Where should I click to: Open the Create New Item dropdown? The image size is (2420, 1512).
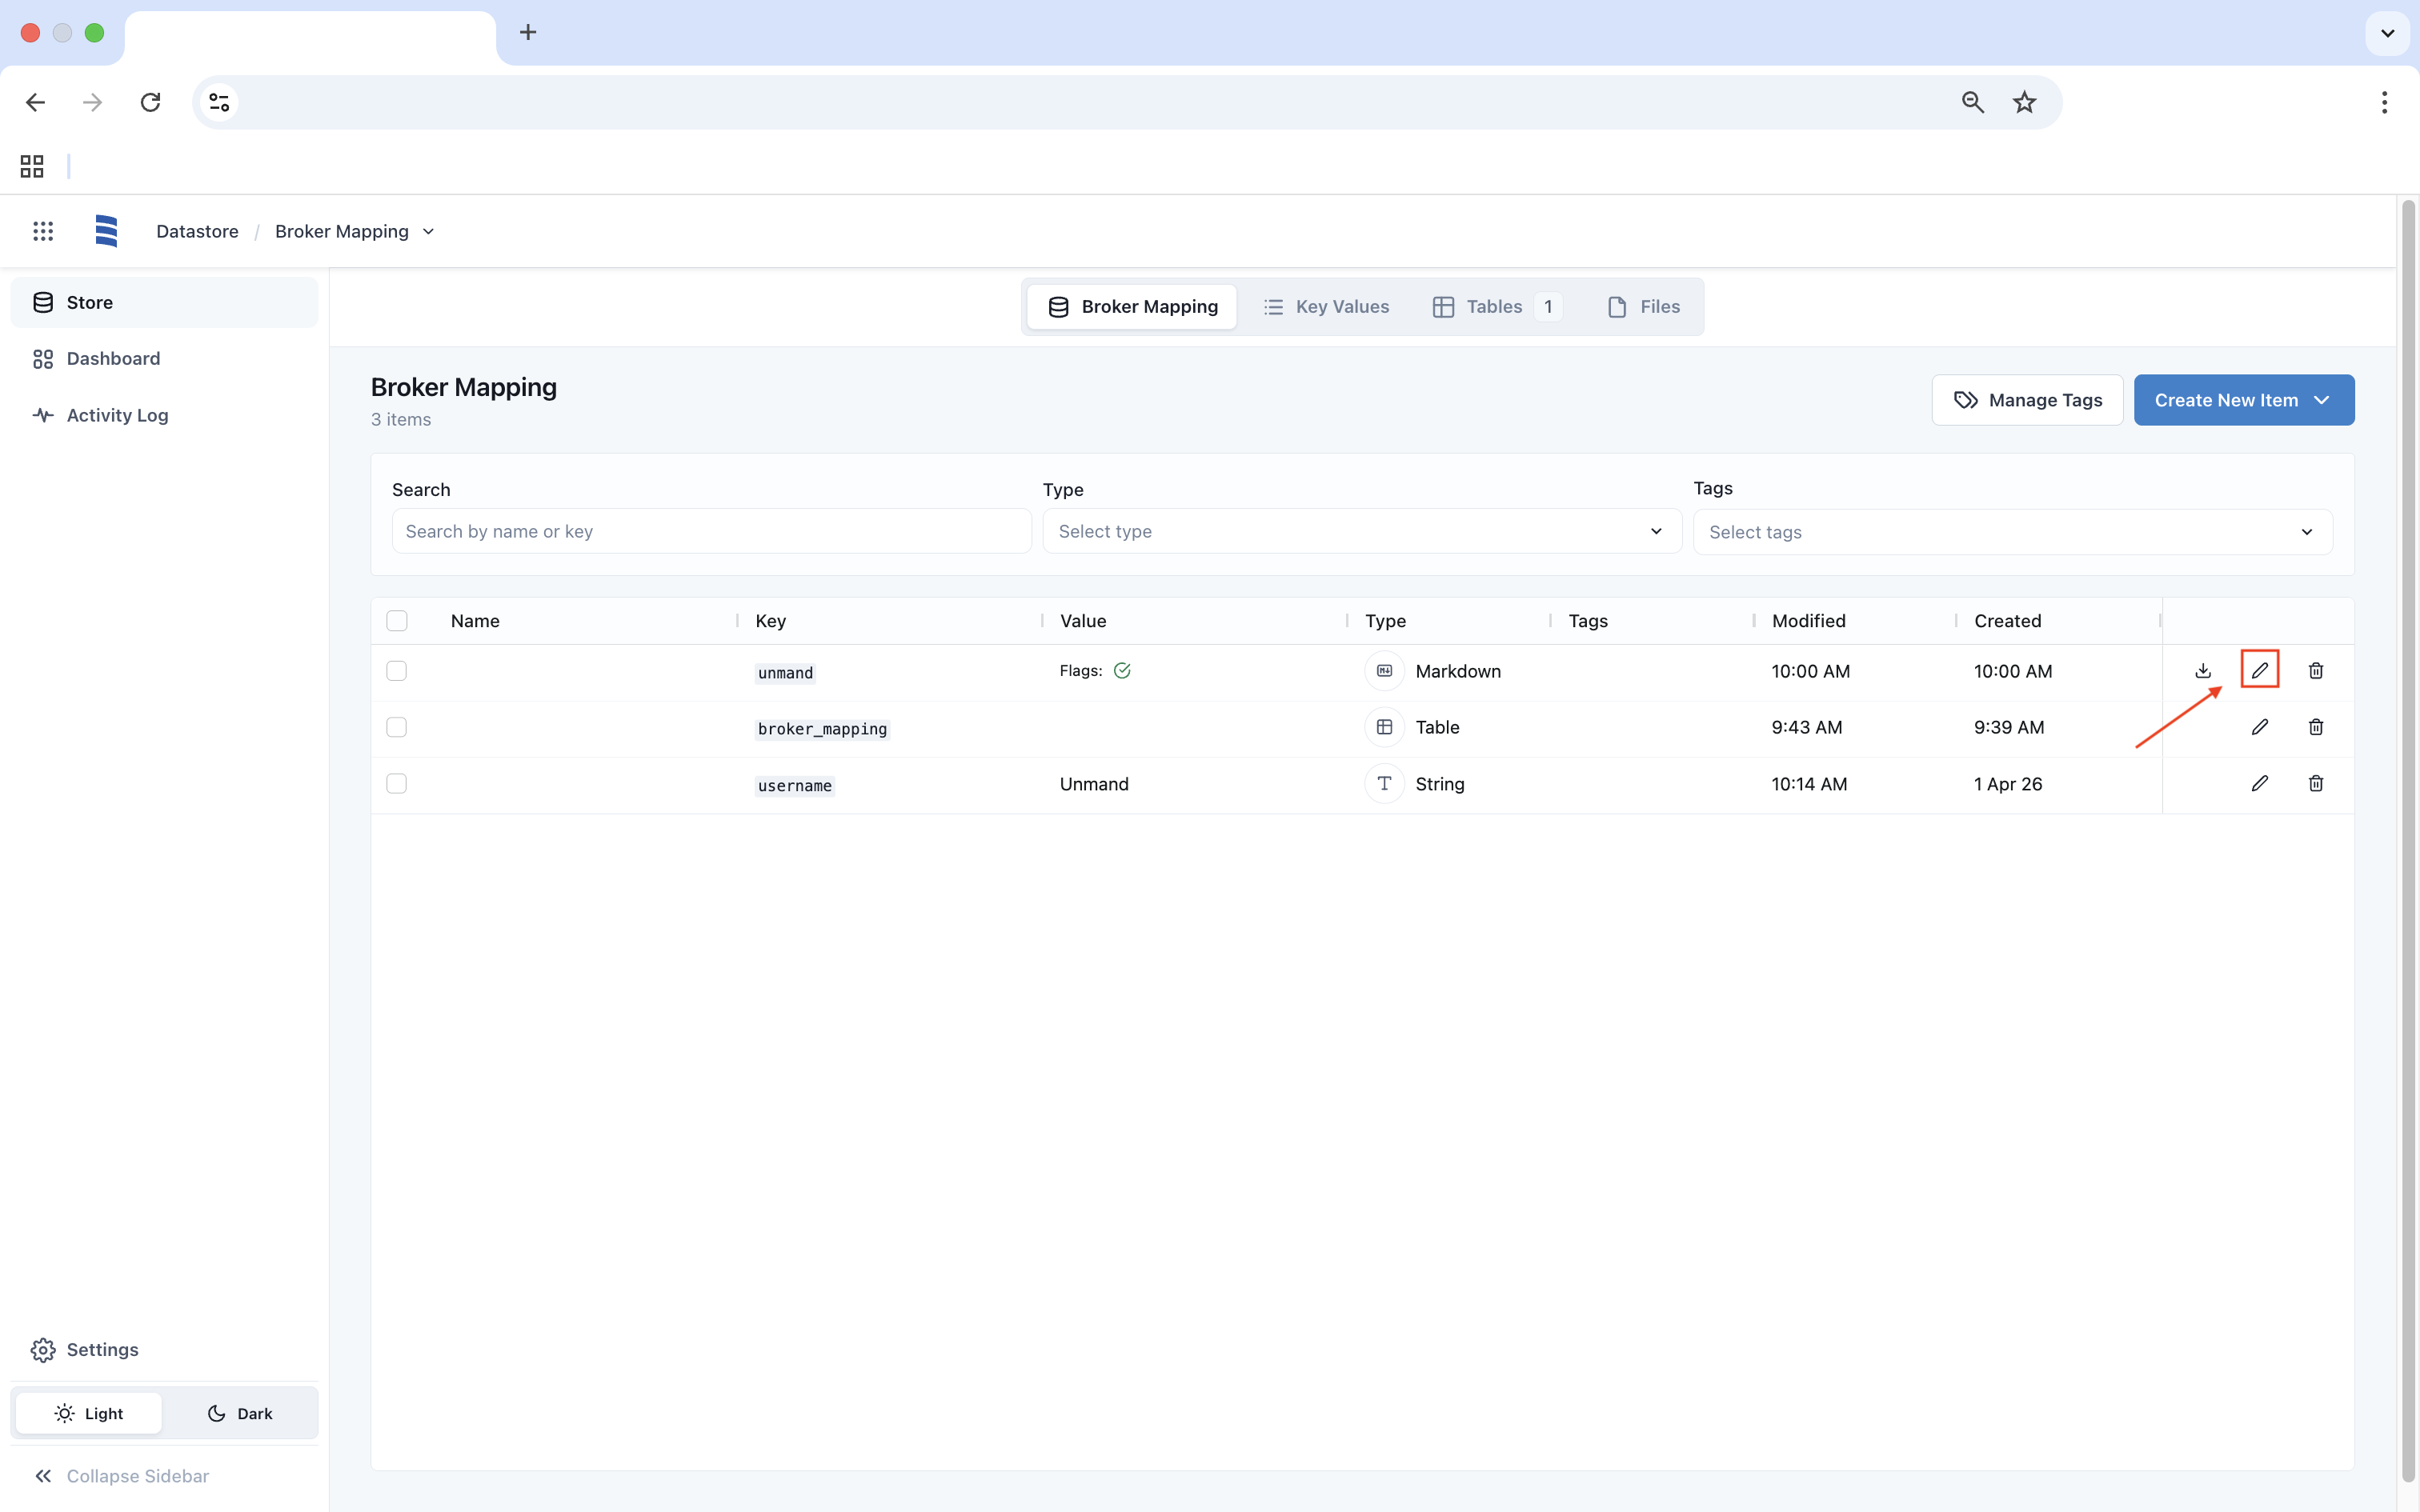(2244, 400)
